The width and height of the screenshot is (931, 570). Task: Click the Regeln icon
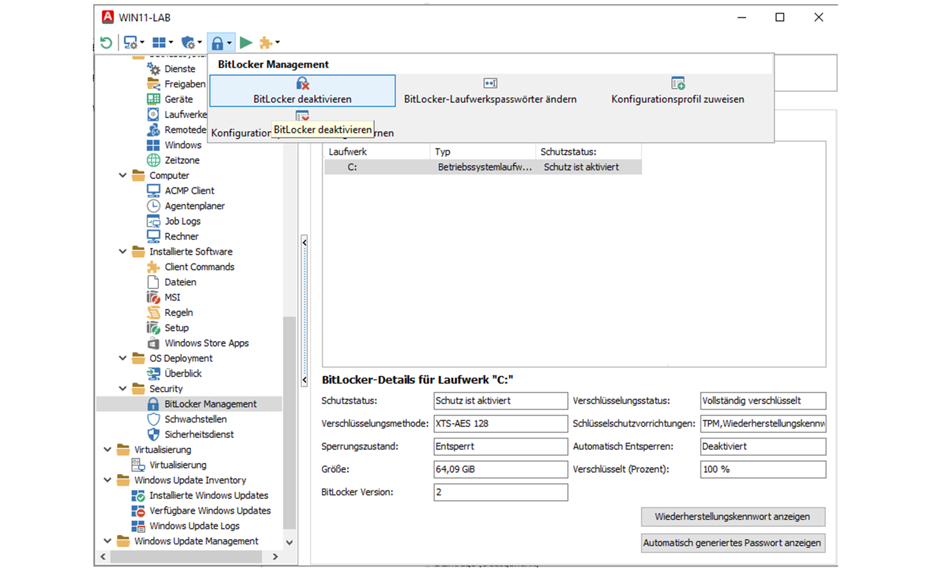coord(153,312)
